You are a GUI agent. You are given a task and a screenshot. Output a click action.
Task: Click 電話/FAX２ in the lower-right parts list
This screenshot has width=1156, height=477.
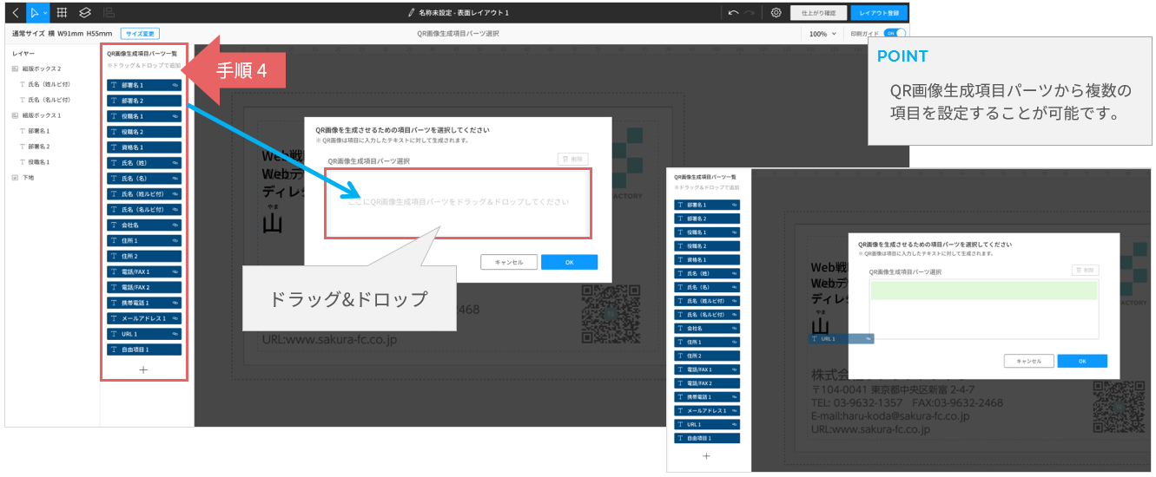pos(708,383)
